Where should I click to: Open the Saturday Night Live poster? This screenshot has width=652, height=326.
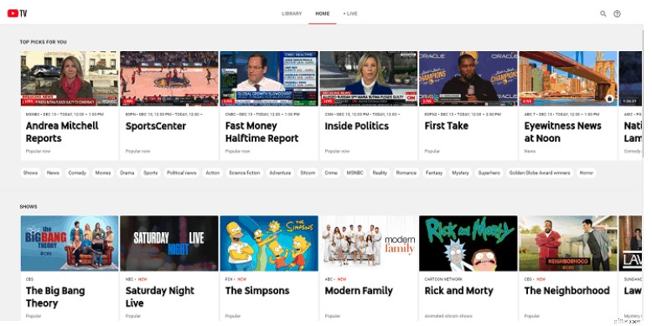click(169, 243)
